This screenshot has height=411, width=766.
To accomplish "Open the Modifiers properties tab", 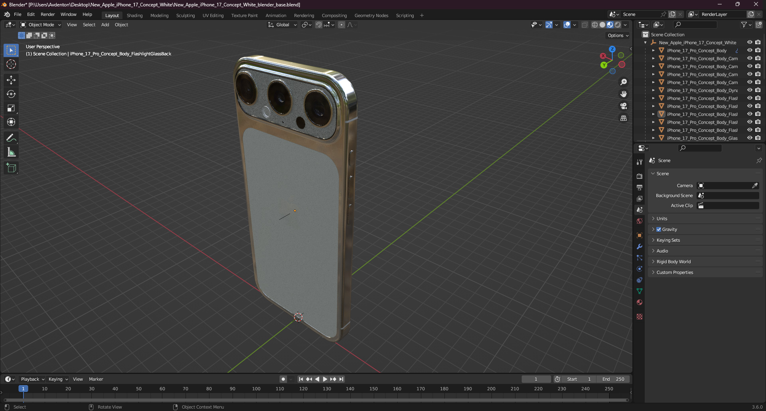I will coord(640,247).
